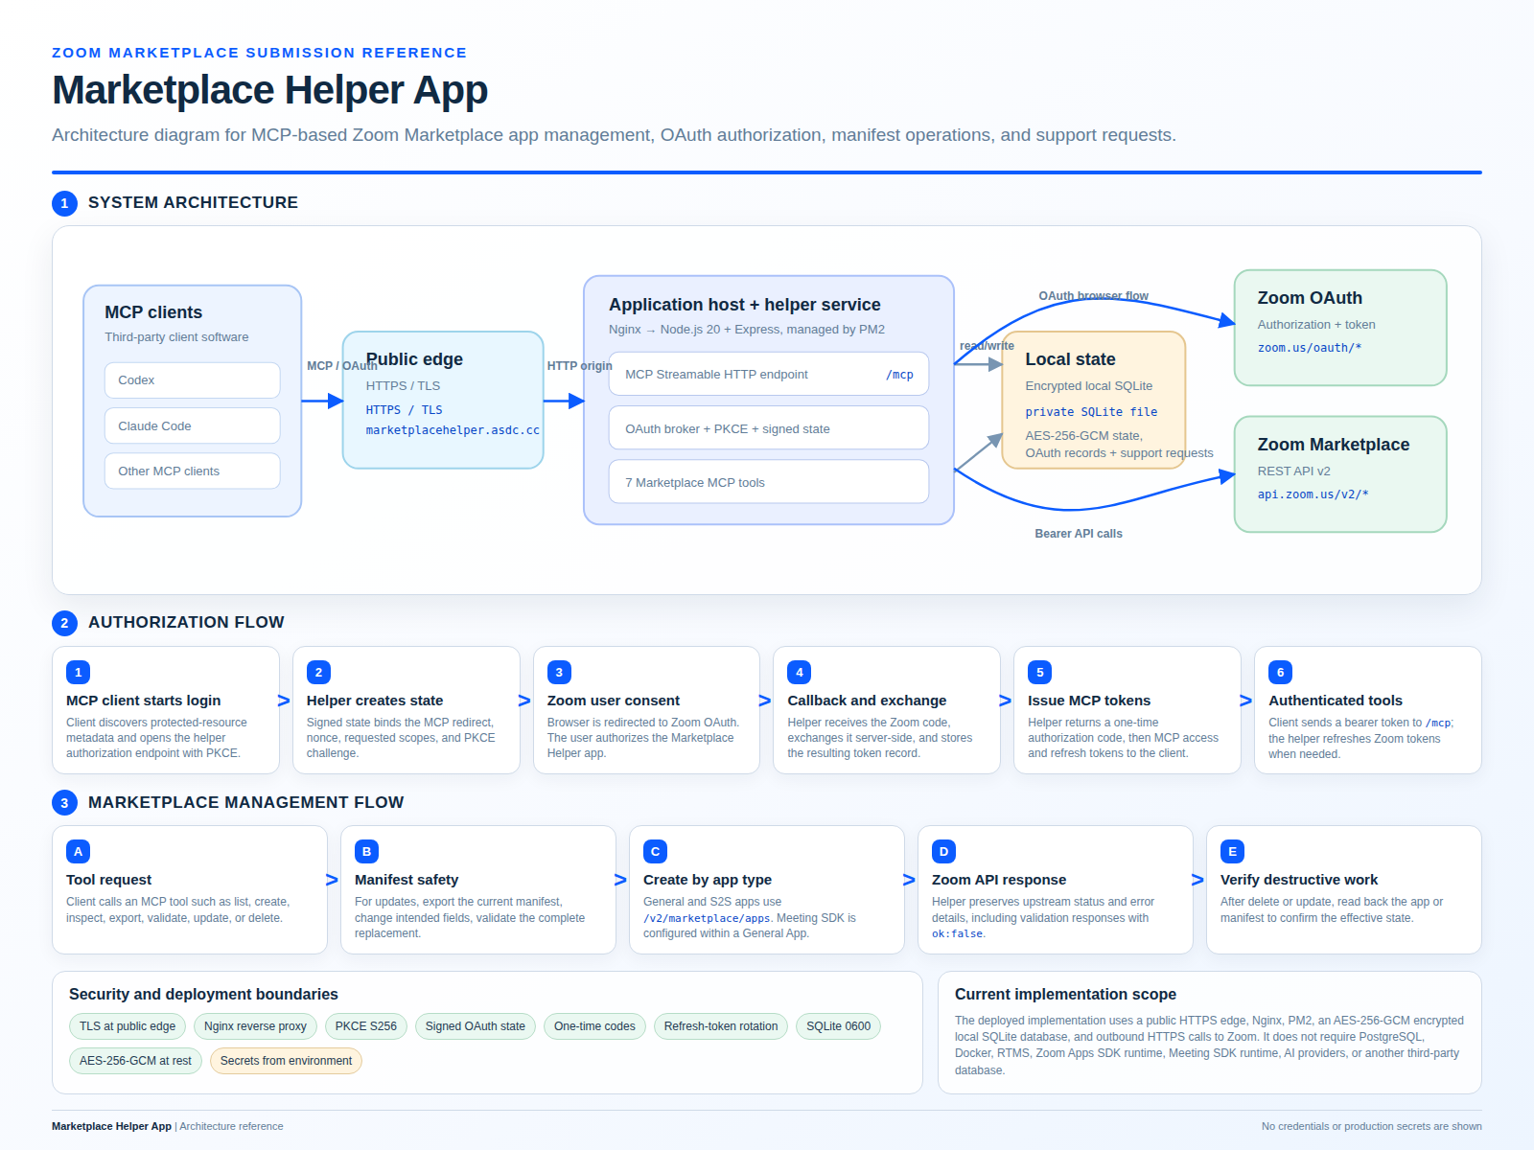Viewport: 1534px width, 1150px height.
Task: Click the Current implementation scope heading
Action: [x=1065, y=995]
